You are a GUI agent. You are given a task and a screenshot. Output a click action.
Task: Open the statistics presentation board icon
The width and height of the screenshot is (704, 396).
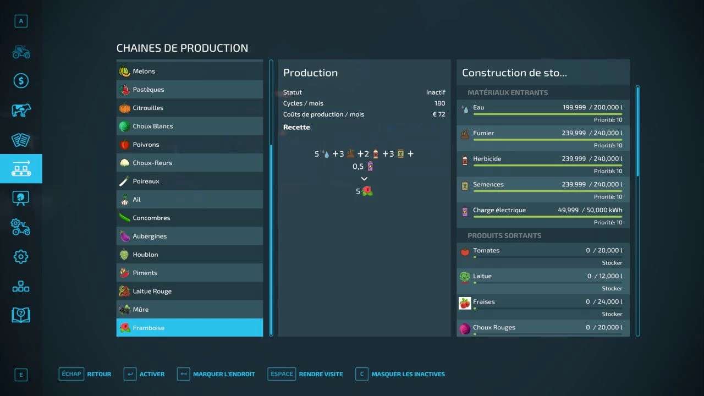pos(21,198)
